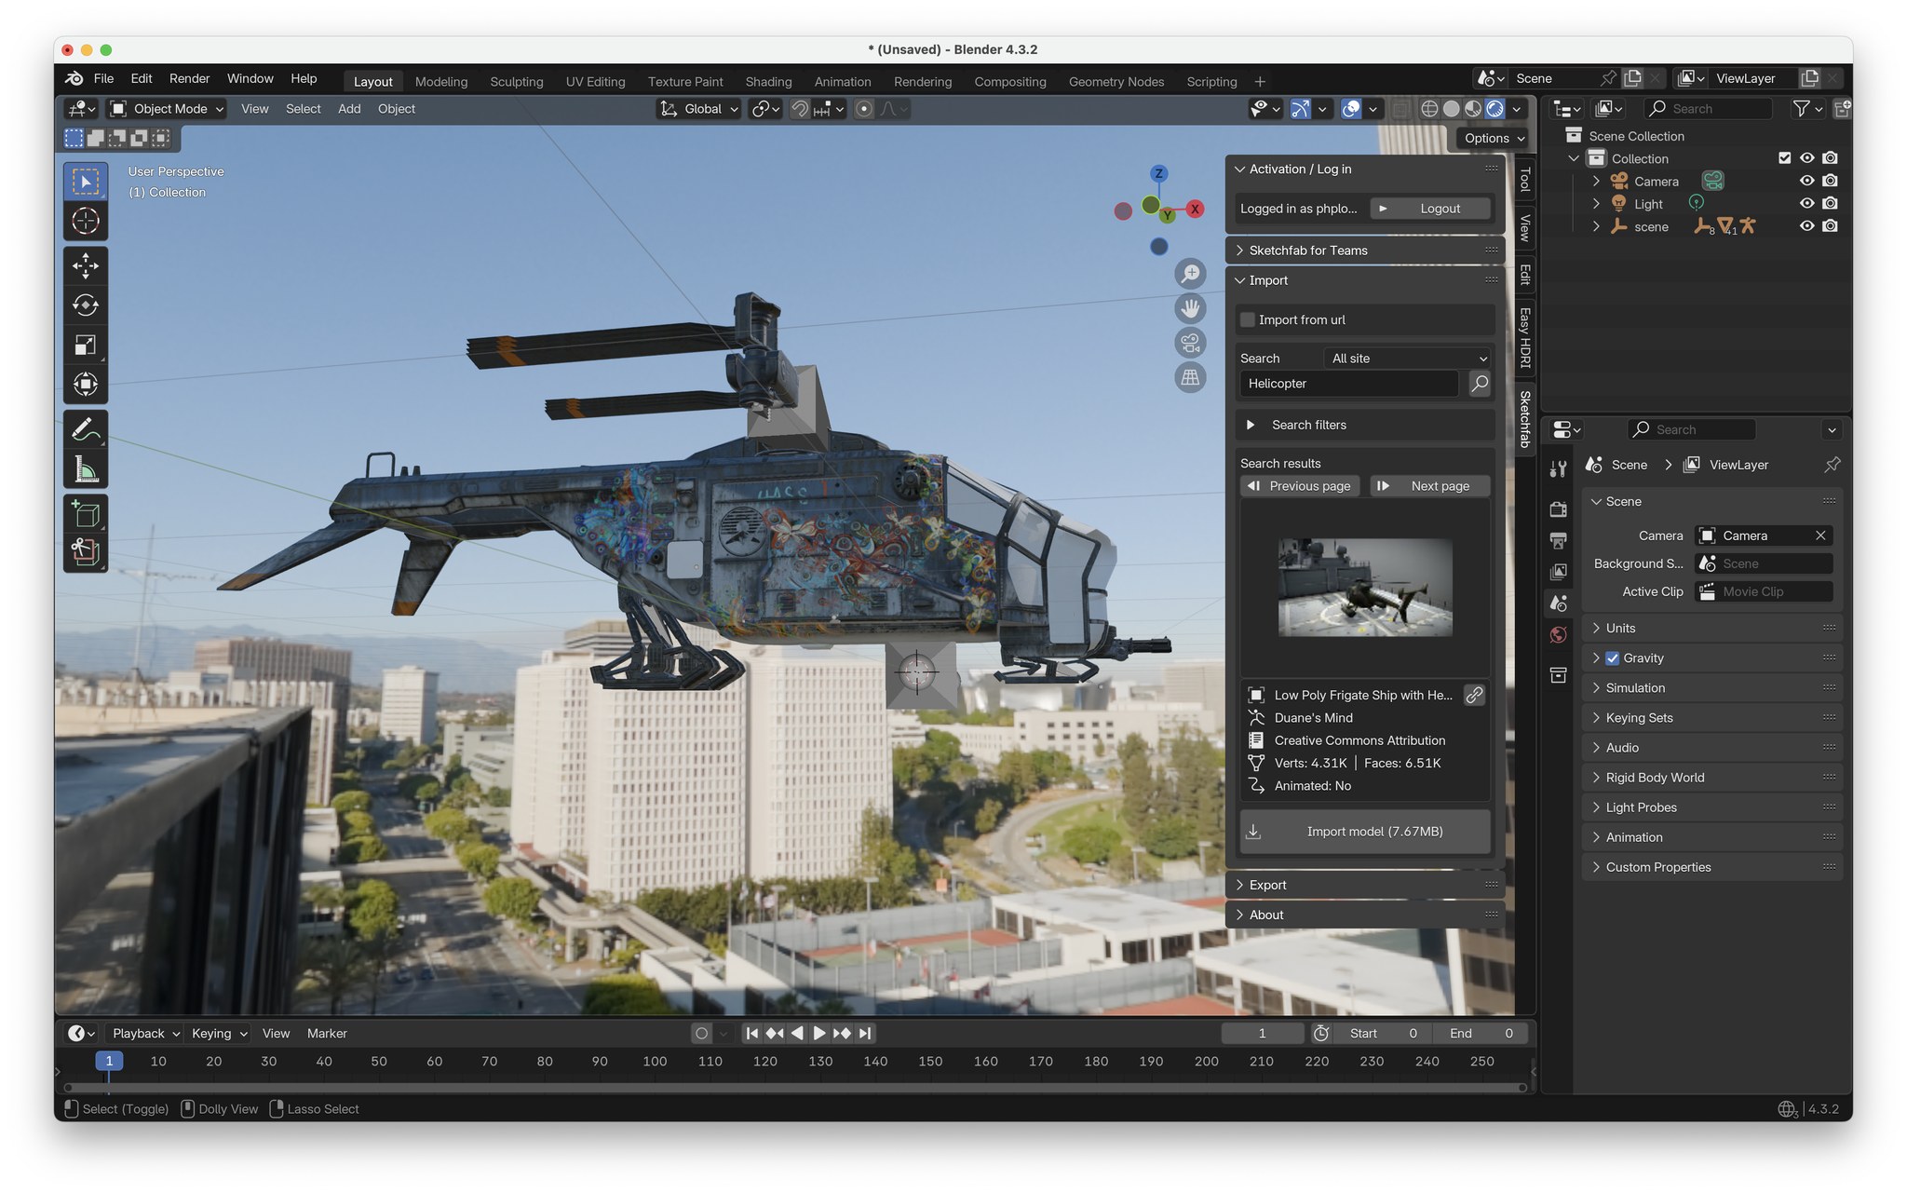Select the Annotate tool
The width and height of the screenshot is (1907, 1193).
[x=86, y=429]
